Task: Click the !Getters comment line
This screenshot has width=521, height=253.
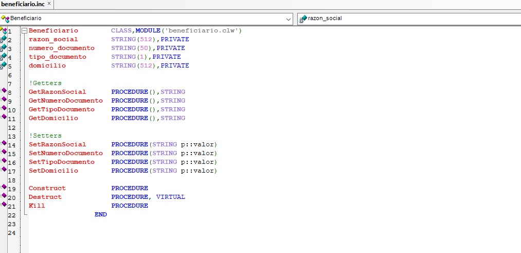Action: click(45, 83)
